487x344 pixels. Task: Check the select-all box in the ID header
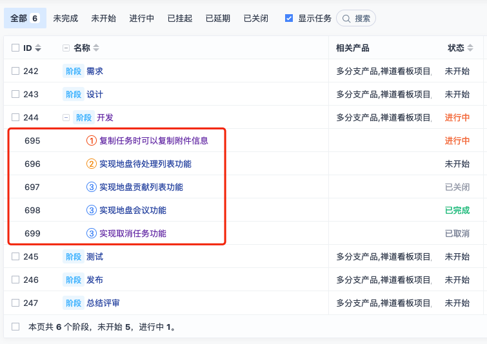point(15,48)
